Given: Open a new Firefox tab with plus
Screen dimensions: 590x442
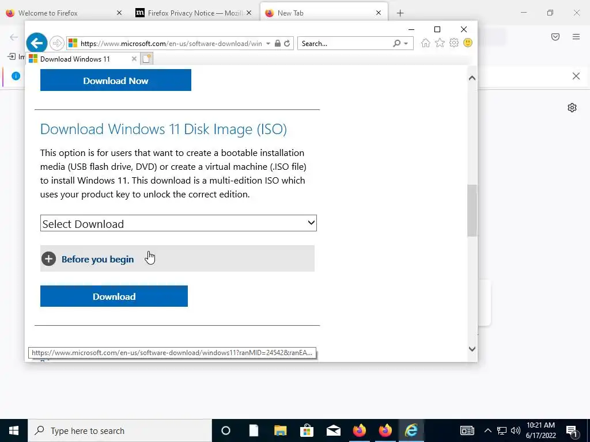Looking at the screenshot, I should [x=400, y=13].
